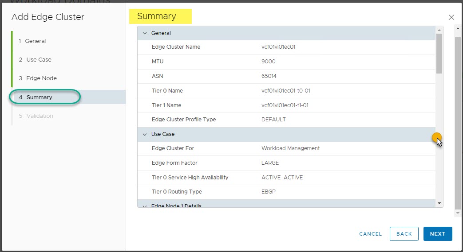Open the Use Case wizard step
This screenshot has width=463, height=252.
pos(39,60)
